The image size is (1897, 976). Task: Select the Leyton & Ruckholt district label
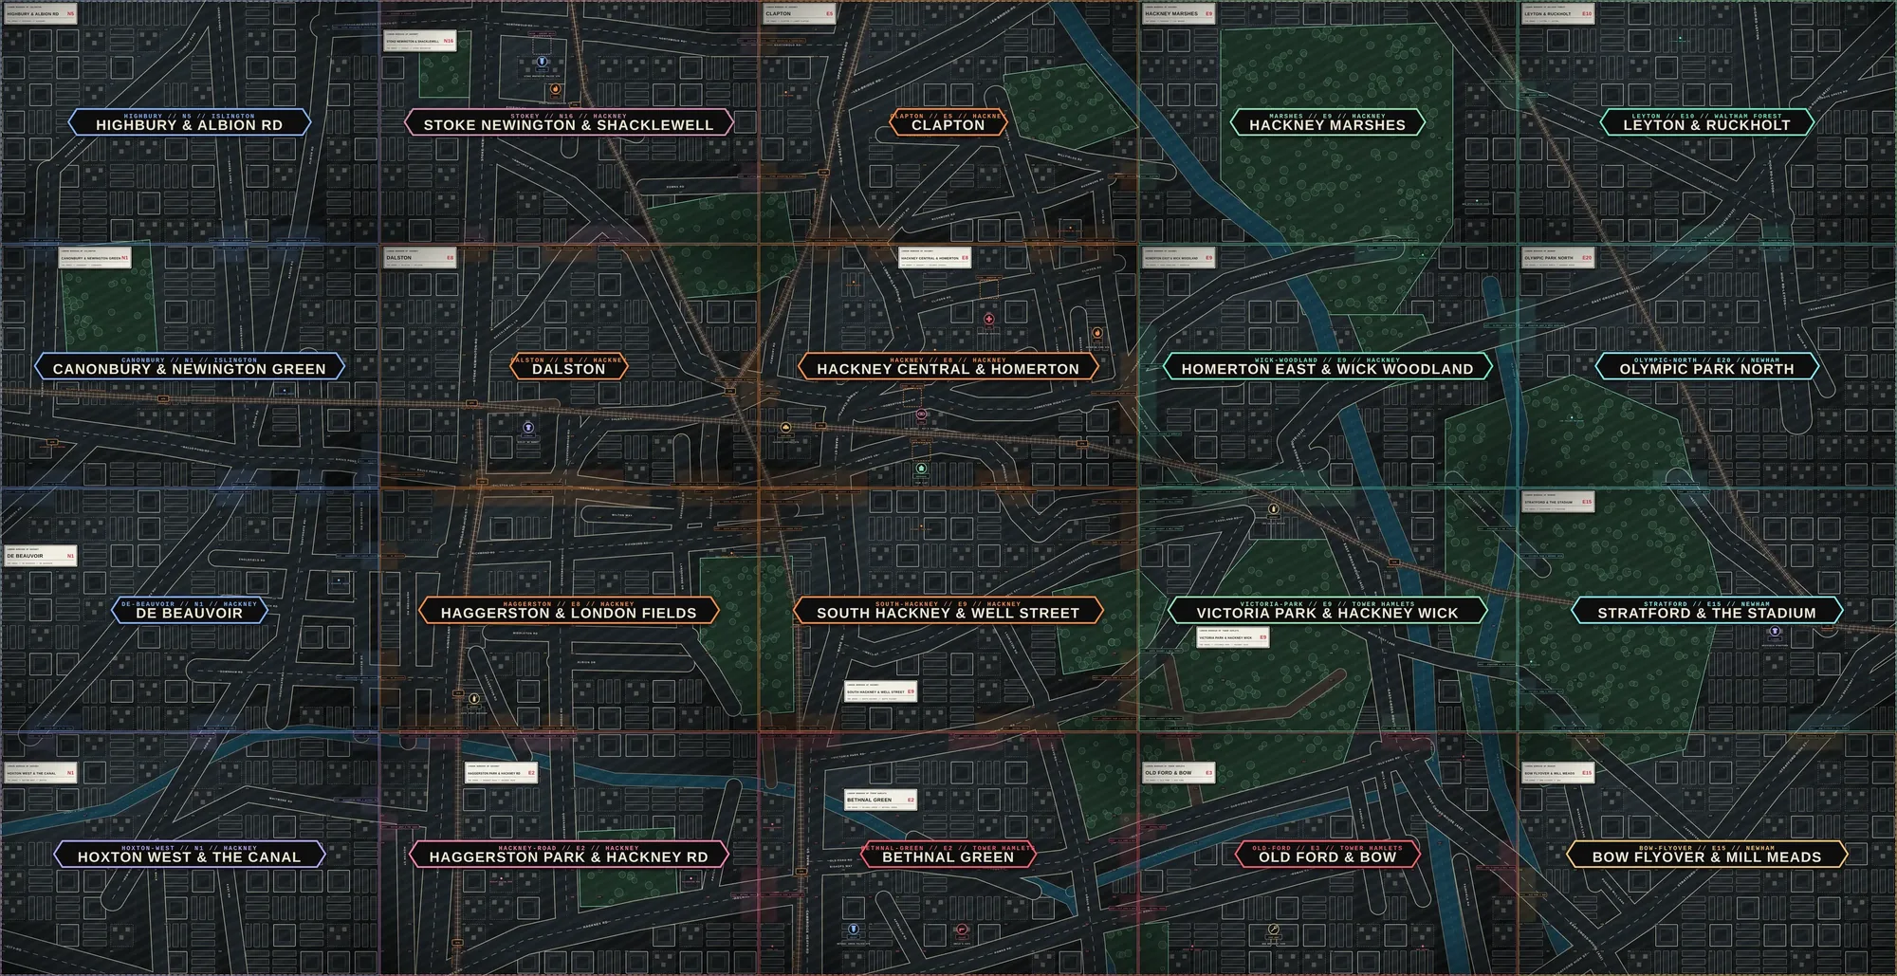click(1706, 122)
